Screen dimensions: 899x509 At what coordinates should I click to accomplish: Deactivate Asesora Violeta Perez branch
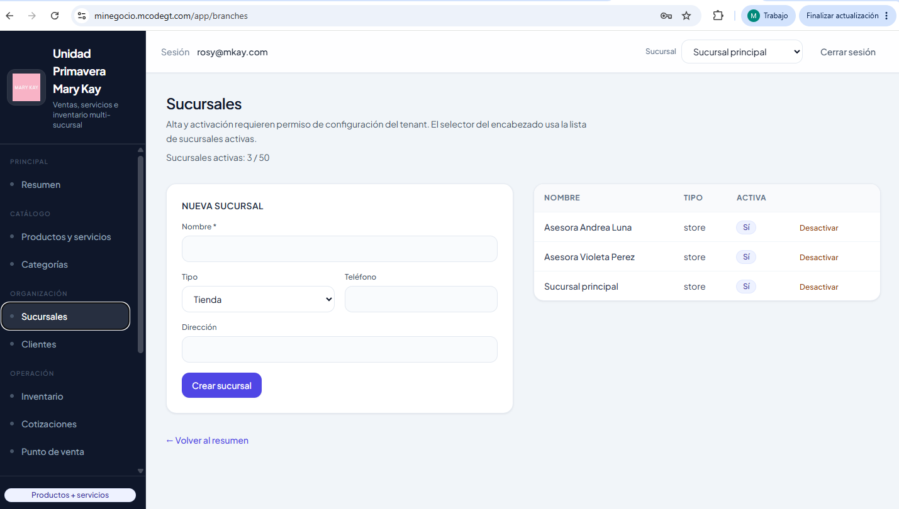click(x=818, y=258)
